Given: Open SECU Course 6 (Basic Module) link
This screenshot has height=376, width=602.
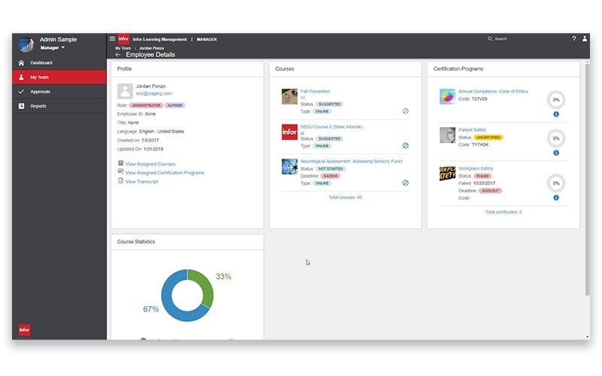Looking at the screenshot, I should click(331, 126).
